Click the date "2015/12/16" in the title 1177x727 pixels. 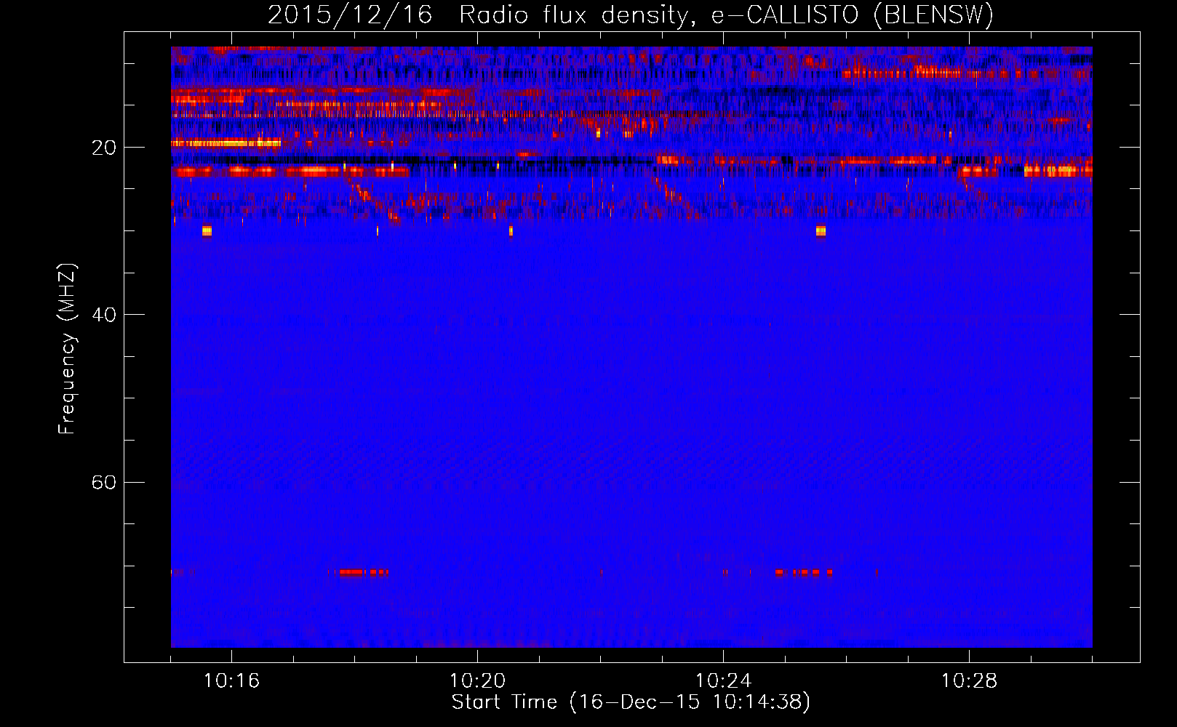point(350,15)
